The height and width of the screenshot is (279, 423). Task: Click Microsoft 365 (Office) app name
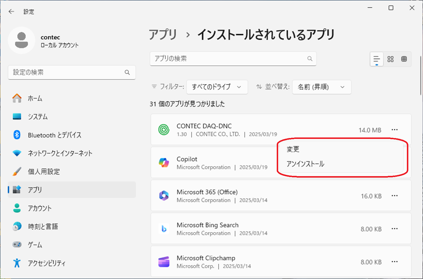pos(207,192)
